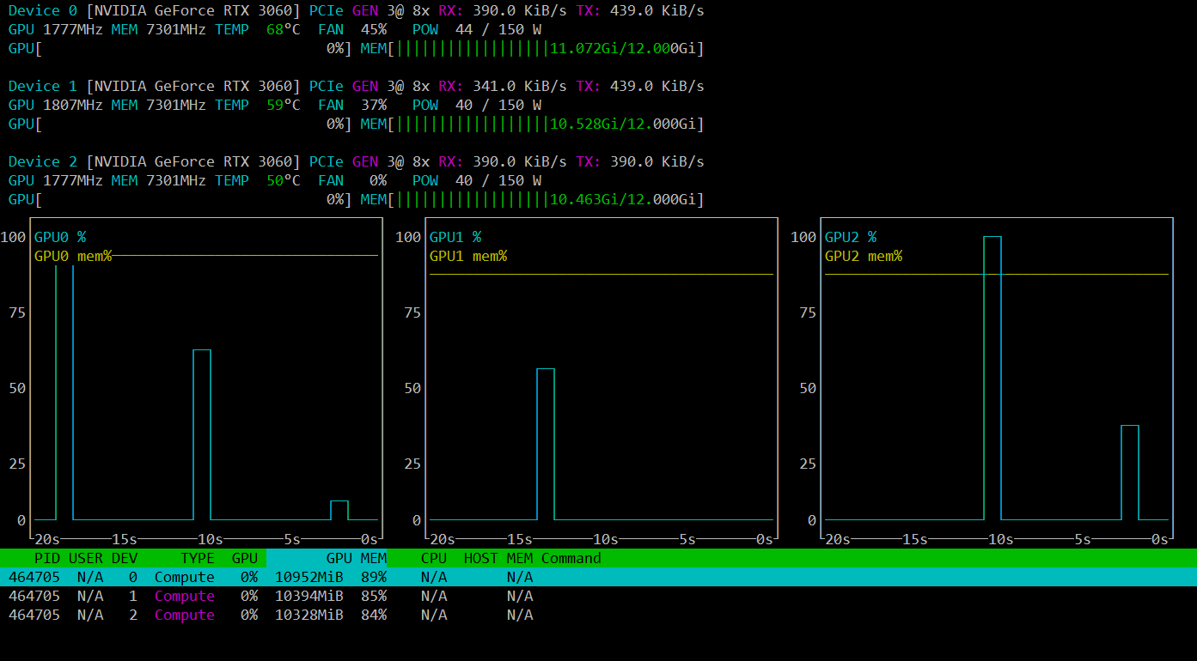Click the highlighted GPU MEM column header
The image size is (1197, 661).
pyautogui.click(x=327, y=558)
